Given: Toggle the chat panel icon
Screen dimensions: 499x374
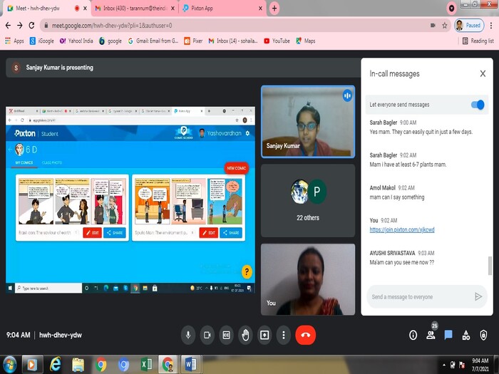Looking at the screenshot, I should 448,335.
